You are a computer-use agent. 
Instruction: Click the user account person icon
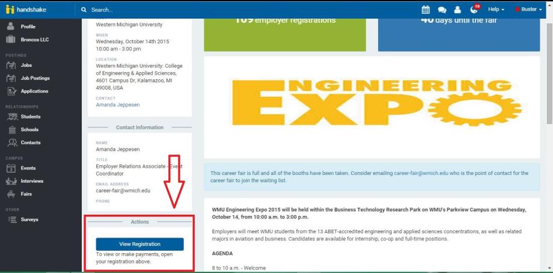[x=457, y=10]
